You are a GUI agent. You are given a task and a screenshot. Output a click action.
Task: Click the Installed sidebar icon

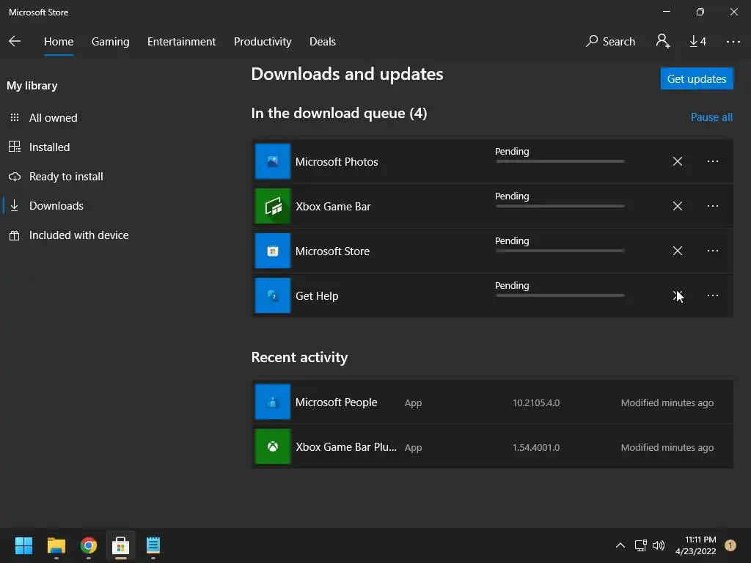15,147
